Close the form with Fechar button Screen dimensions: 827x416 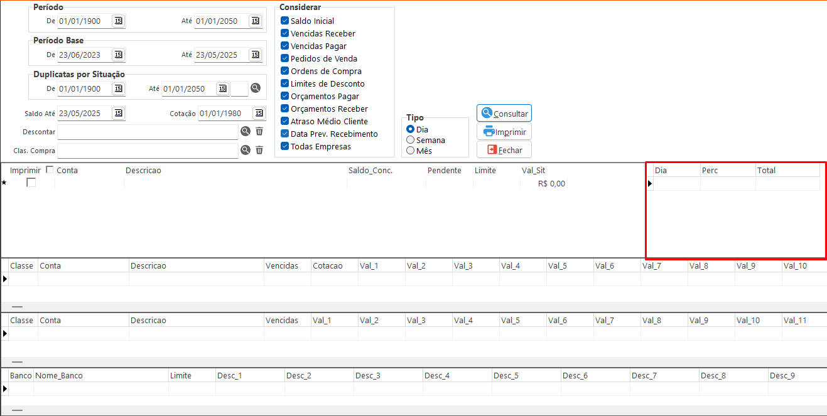coord(504,150)
